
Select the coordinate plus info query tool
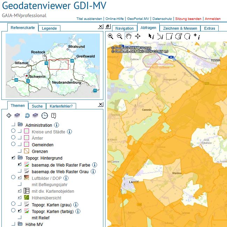[197, 36]
